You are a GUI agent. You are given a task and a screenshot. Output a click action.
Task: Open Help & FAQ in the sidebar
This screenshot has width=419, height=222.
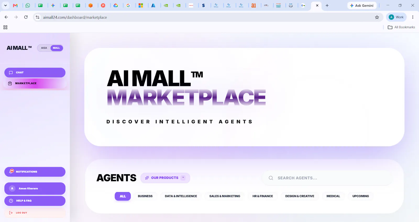coord(35,201)
